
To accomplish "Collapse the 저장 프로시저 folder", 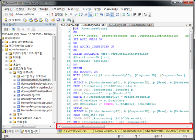I will point(10,73).
